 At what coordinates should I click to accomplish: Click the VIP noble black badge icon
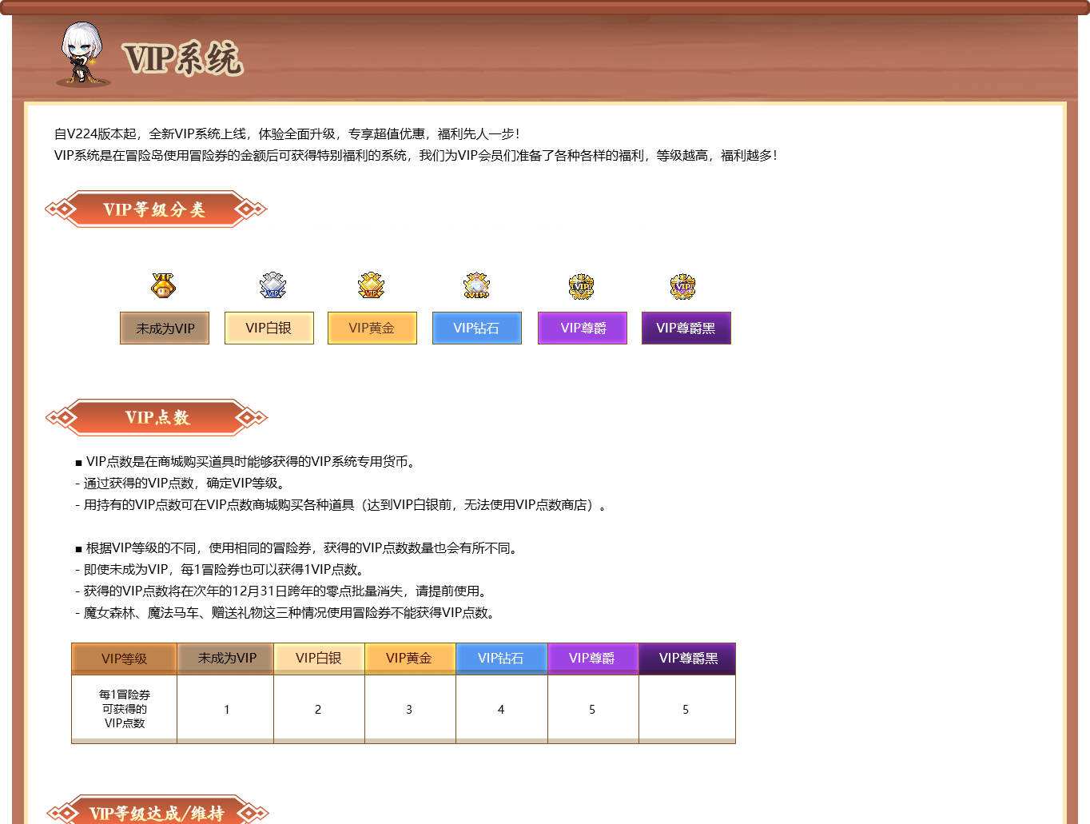pyautogui.click(x=682, y=285)
